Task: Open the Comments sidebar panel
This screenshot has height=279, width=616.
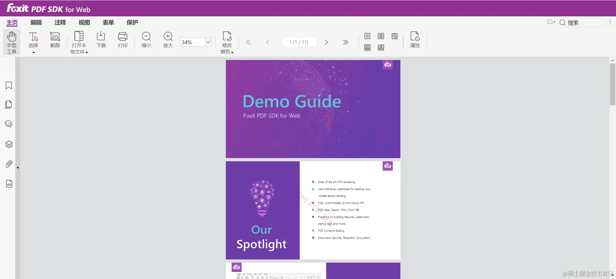Action: 9,124
